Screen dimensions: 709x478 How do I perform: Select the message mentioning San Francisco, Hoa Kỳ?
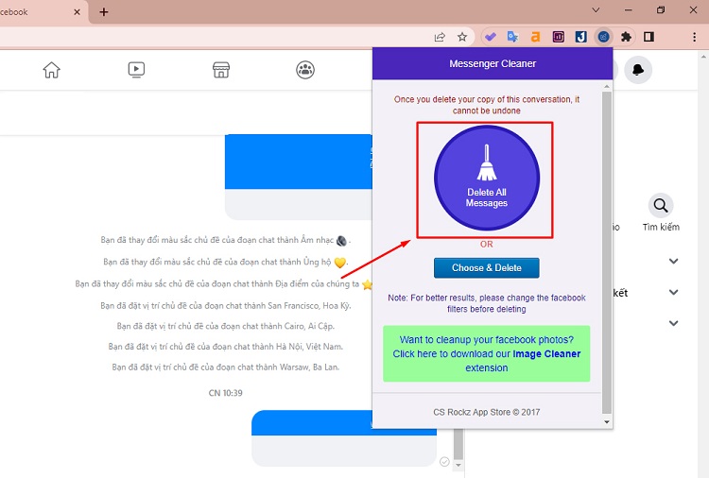tap(226, 306)
